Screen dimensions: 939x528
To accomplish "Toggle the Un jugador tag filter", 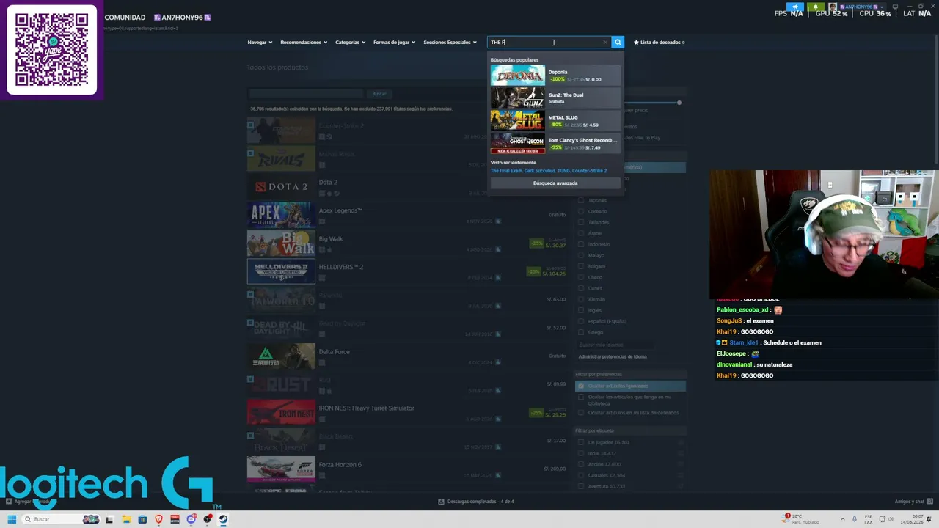I will point(581,442).
